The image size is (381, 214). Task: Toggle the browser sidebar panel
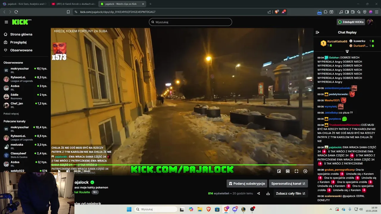(x=347, y=12)
